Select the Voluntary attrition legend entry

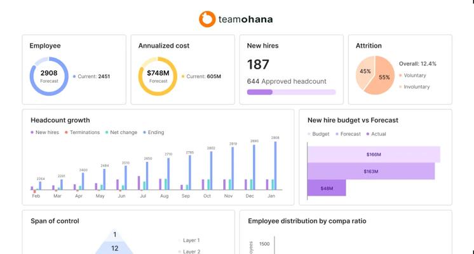pyautogui.click(x=412, y=75)
